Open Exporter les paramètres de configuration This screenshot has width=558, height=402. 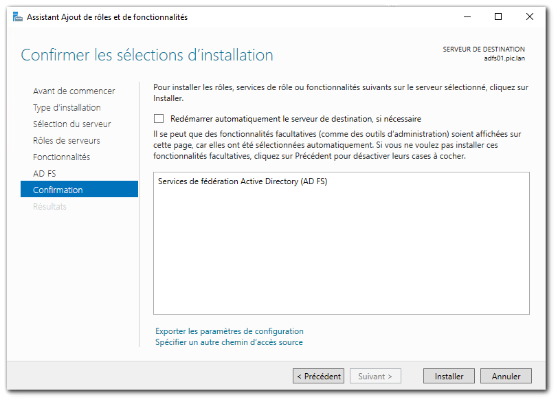coord(230,331)
